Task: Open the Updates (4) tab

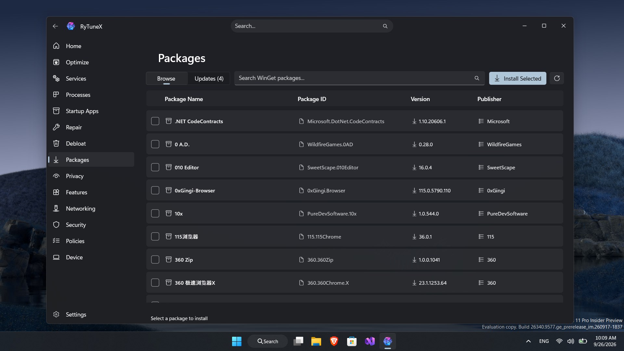Action: [x=209, y=78]
